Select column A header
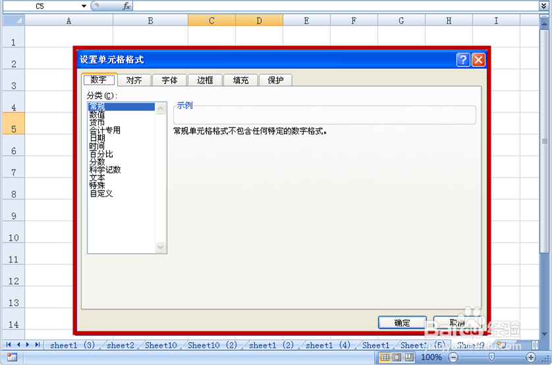Viewport: 552px width, 365px height. pyautogui.click(x=69, y=20)
